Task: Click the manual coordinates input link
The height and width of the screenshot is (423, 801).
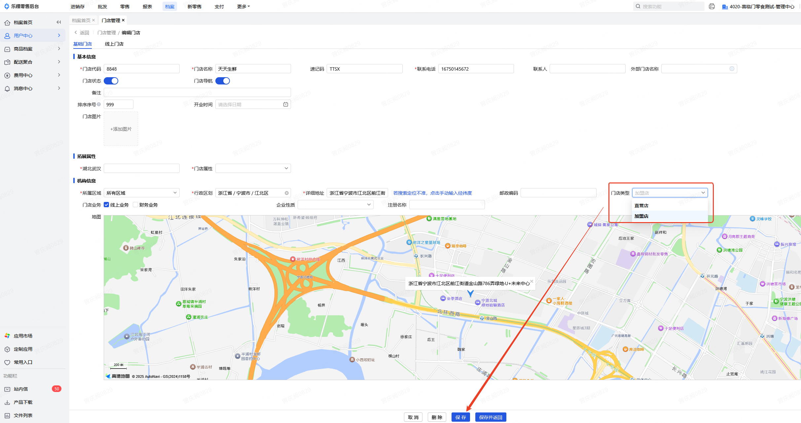Action: click(432, 193)
